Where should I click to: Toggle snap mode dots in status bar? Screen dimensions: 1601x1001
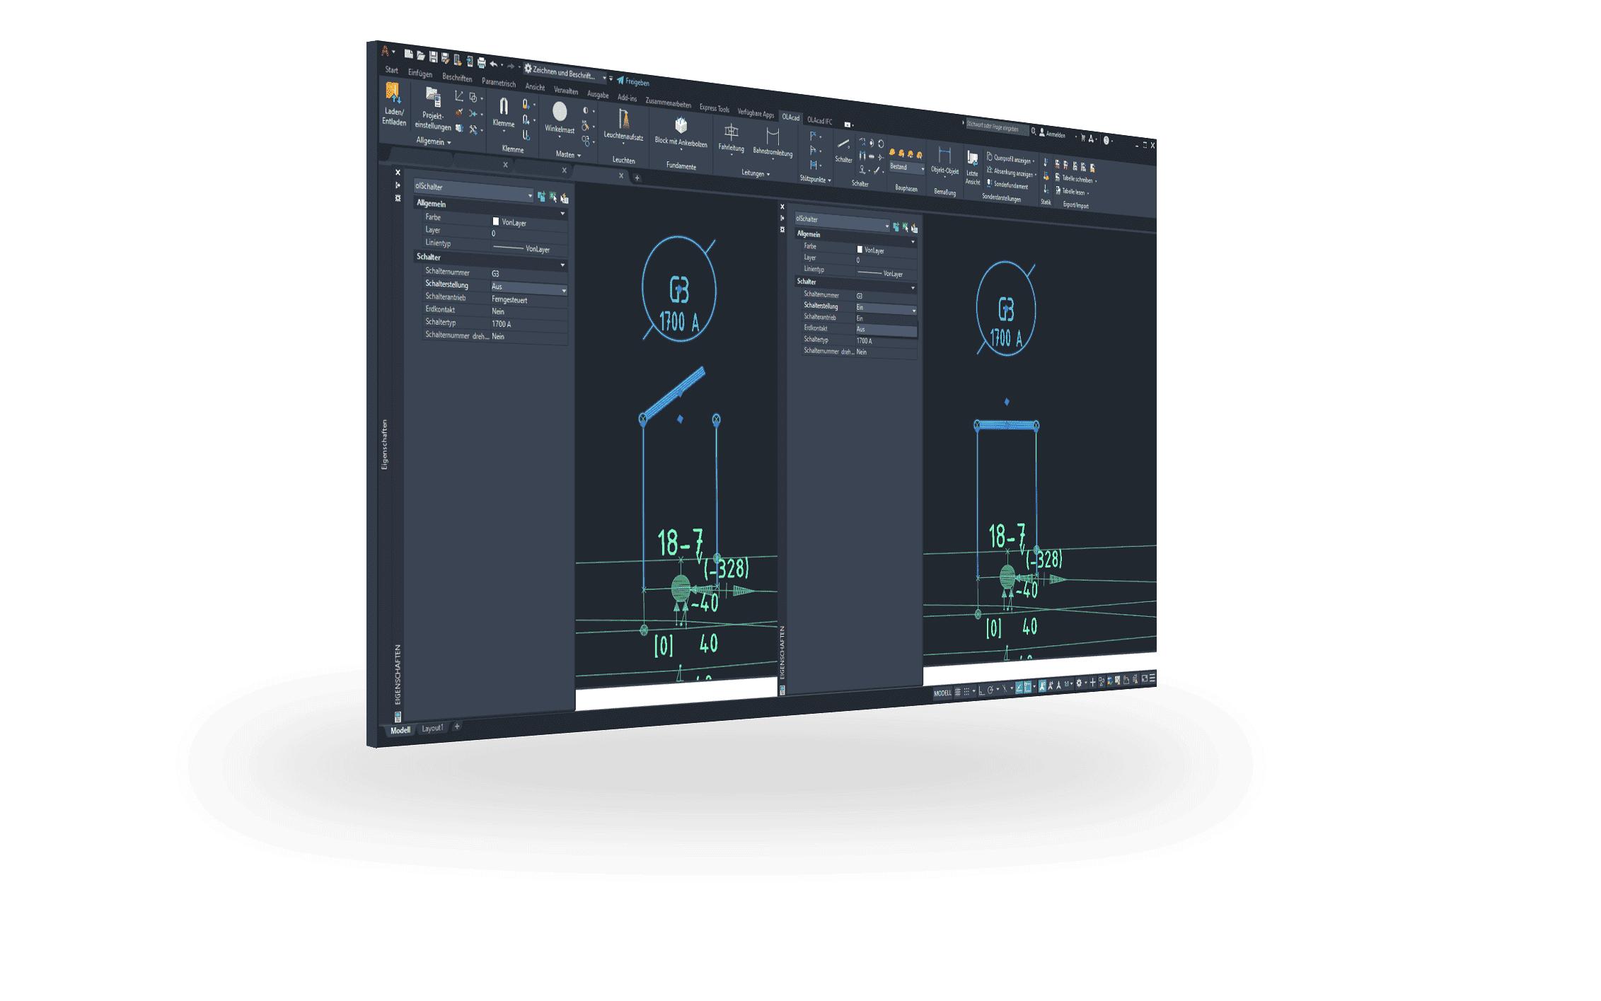[x=966, y=691]
